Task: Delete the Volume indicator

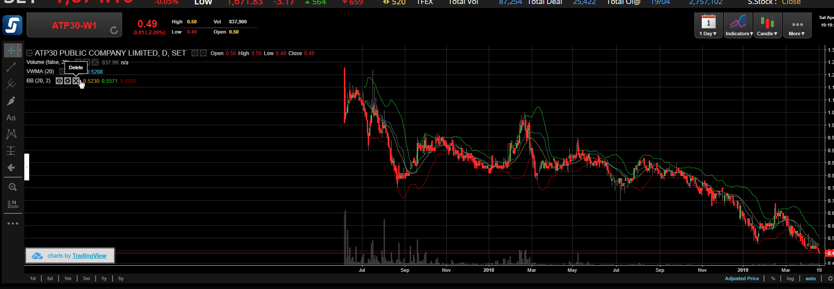Action: (95, 63)
